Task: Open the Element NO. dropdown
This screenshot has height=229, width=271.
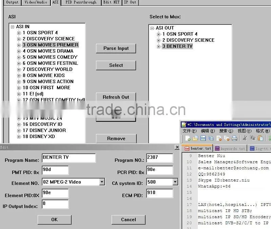Action: point(102,182)
